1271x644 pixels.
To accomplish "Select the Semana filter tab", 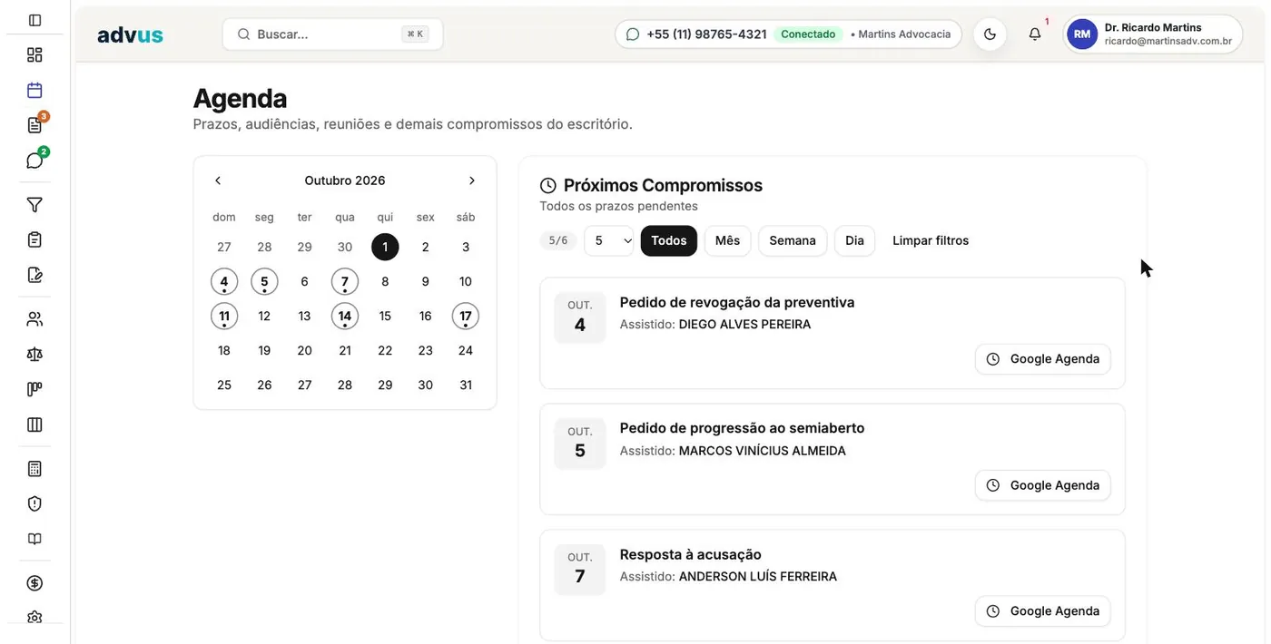I will pyautogui.click(x=793, y=240).
